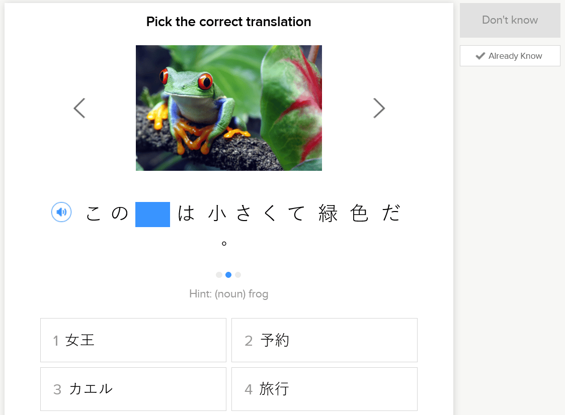Image resolution: width=565 pixels, height=415 pixels.
Task: Jump to the third pagination dot
Action: 238,275
